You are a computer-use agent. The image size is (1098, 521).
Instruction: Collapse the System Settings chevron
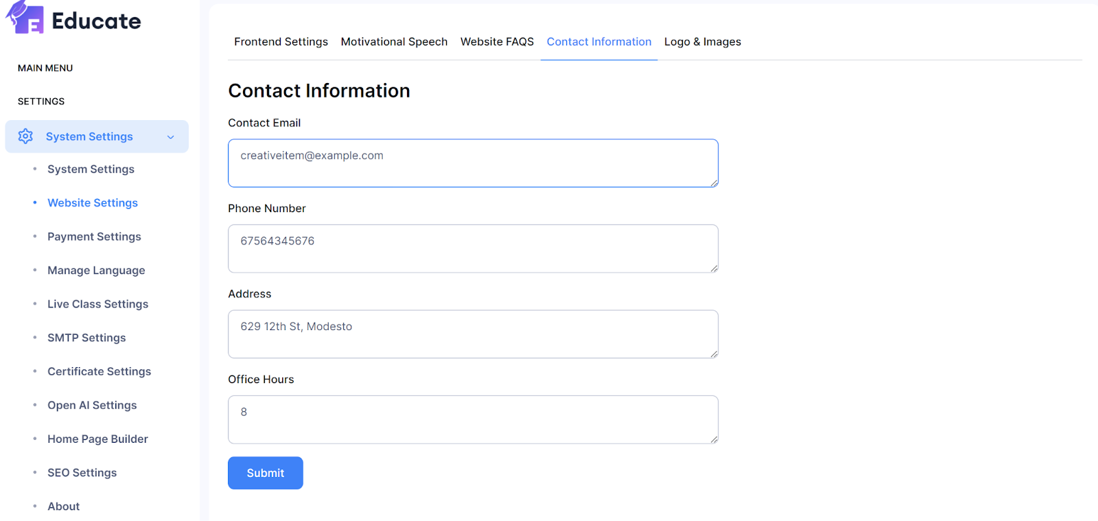[x=171, y=137]
